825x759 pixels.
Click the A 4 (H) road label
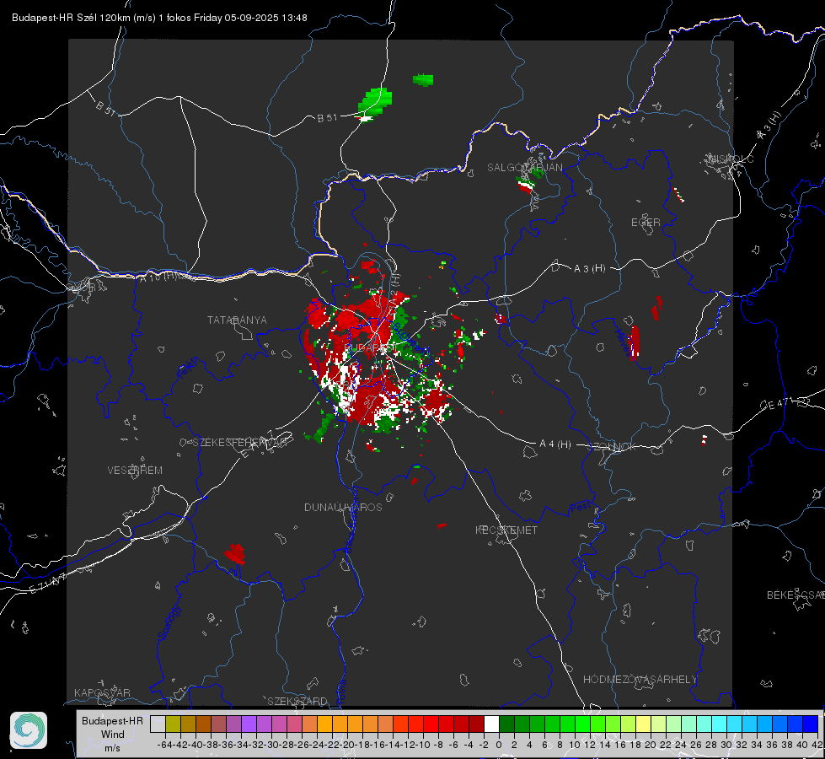[555, 444]
